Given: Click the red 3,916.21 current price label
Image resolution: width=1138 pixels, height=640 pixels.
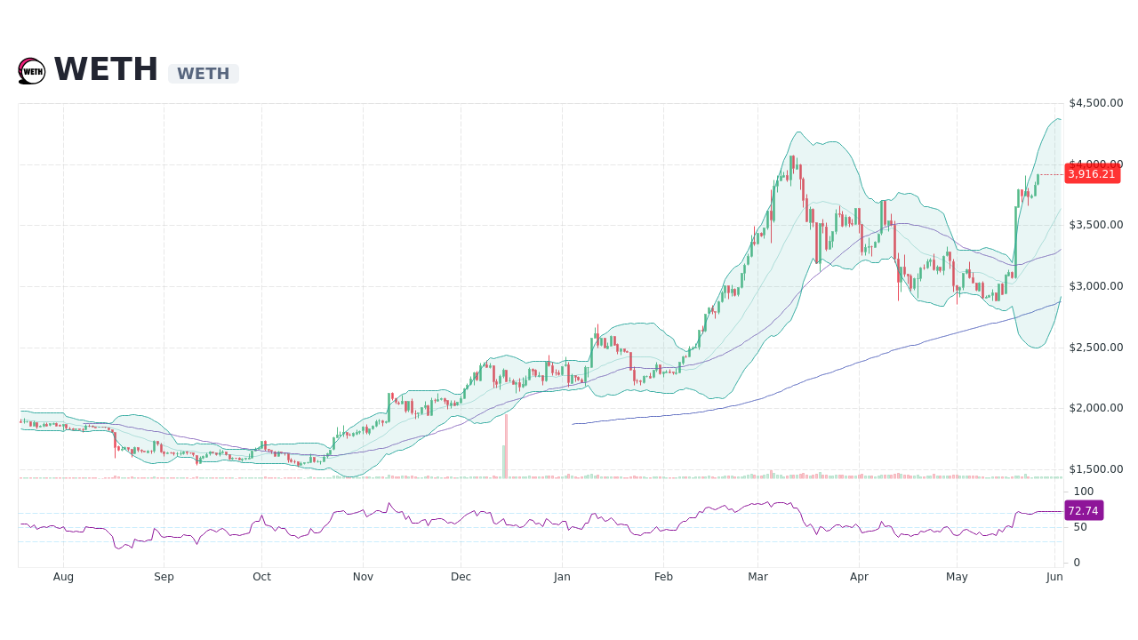Looking at the screenshot, I should (1092, 174).
